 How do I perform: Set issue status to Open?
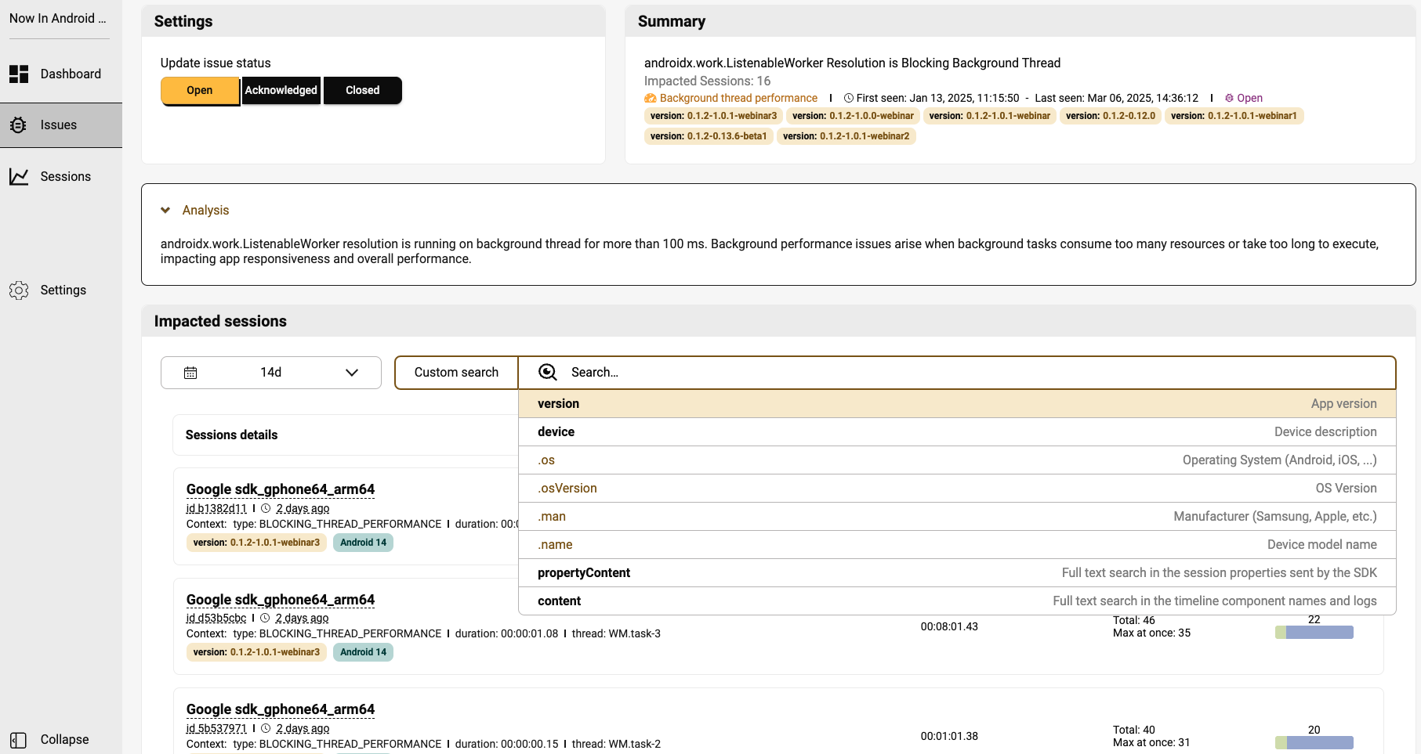pos(200,91)
